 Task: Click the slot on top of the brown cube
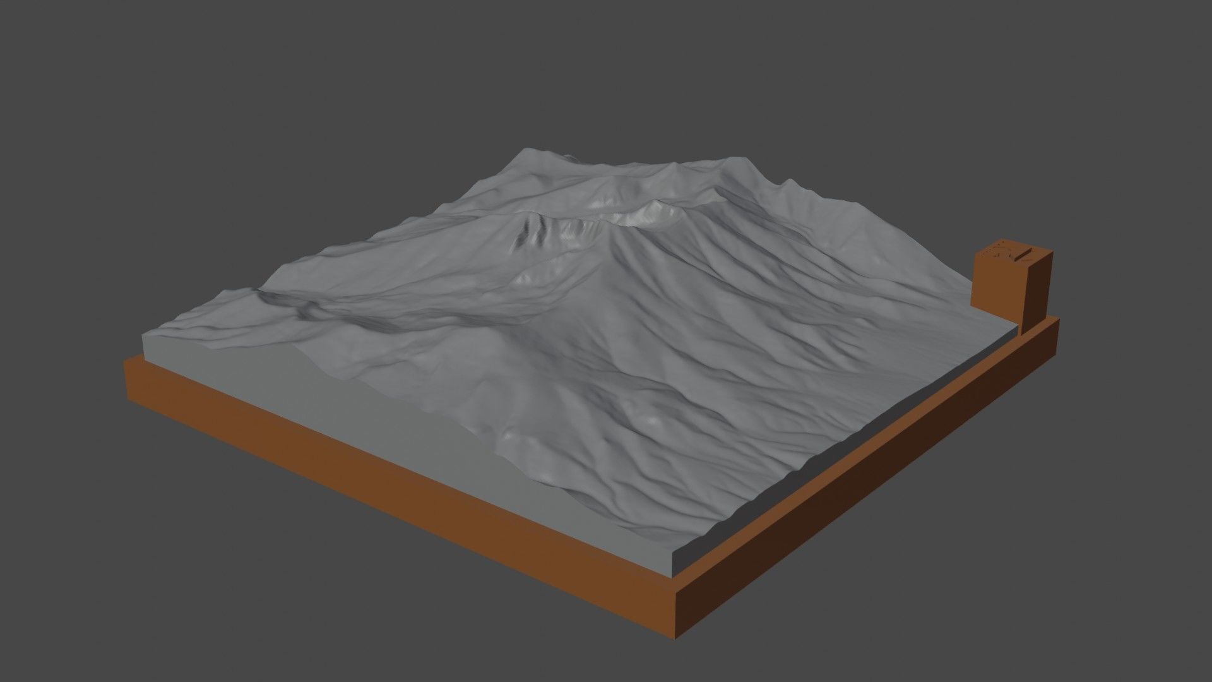(1022, 254)
